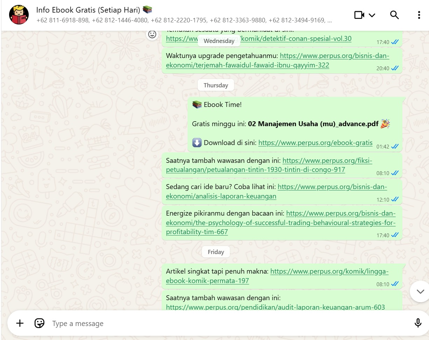
Task: Search messages with the magnifier icon
Action: (x=394, y=15)
